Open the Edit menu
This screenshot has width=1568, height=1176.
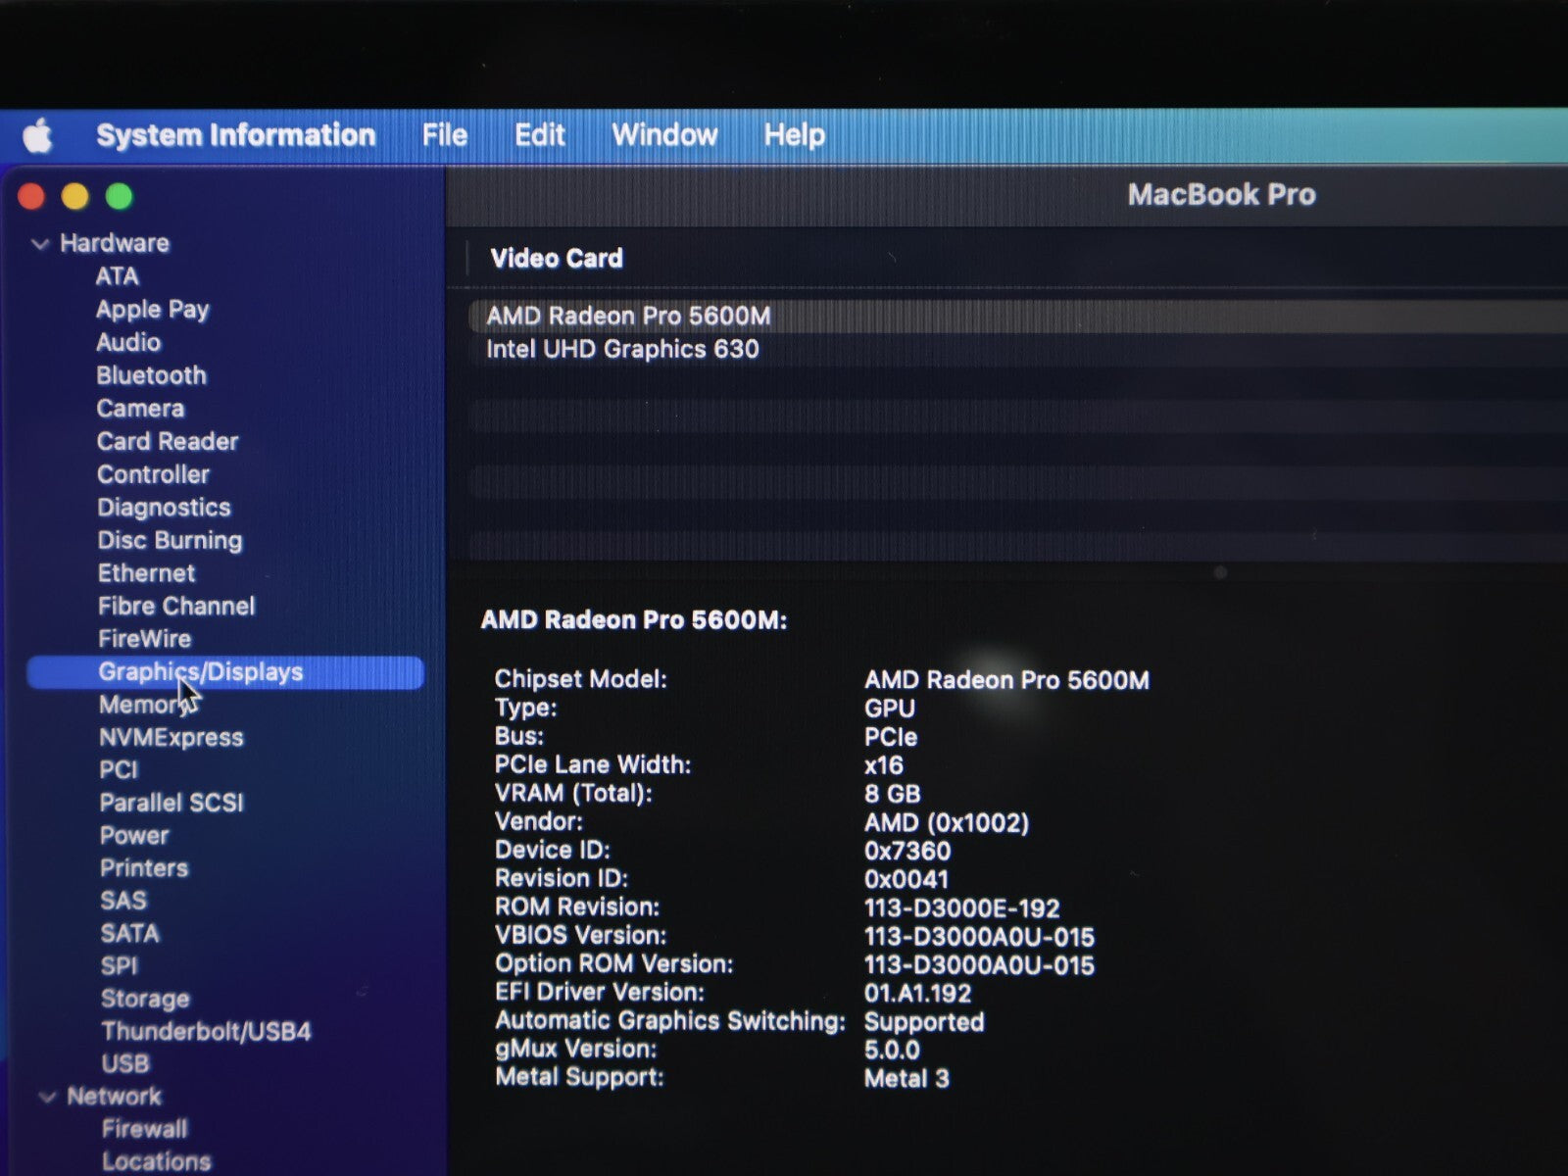point(539,135)
